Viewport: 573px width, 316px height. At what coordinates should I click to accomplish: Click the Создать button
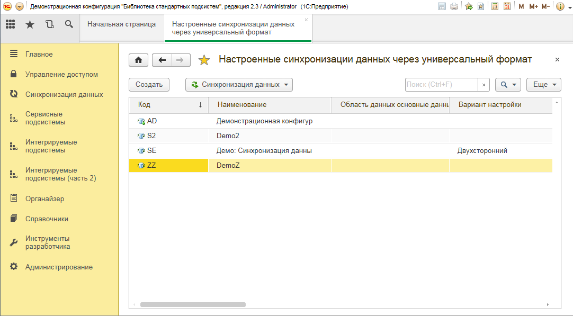coord(149,85)
